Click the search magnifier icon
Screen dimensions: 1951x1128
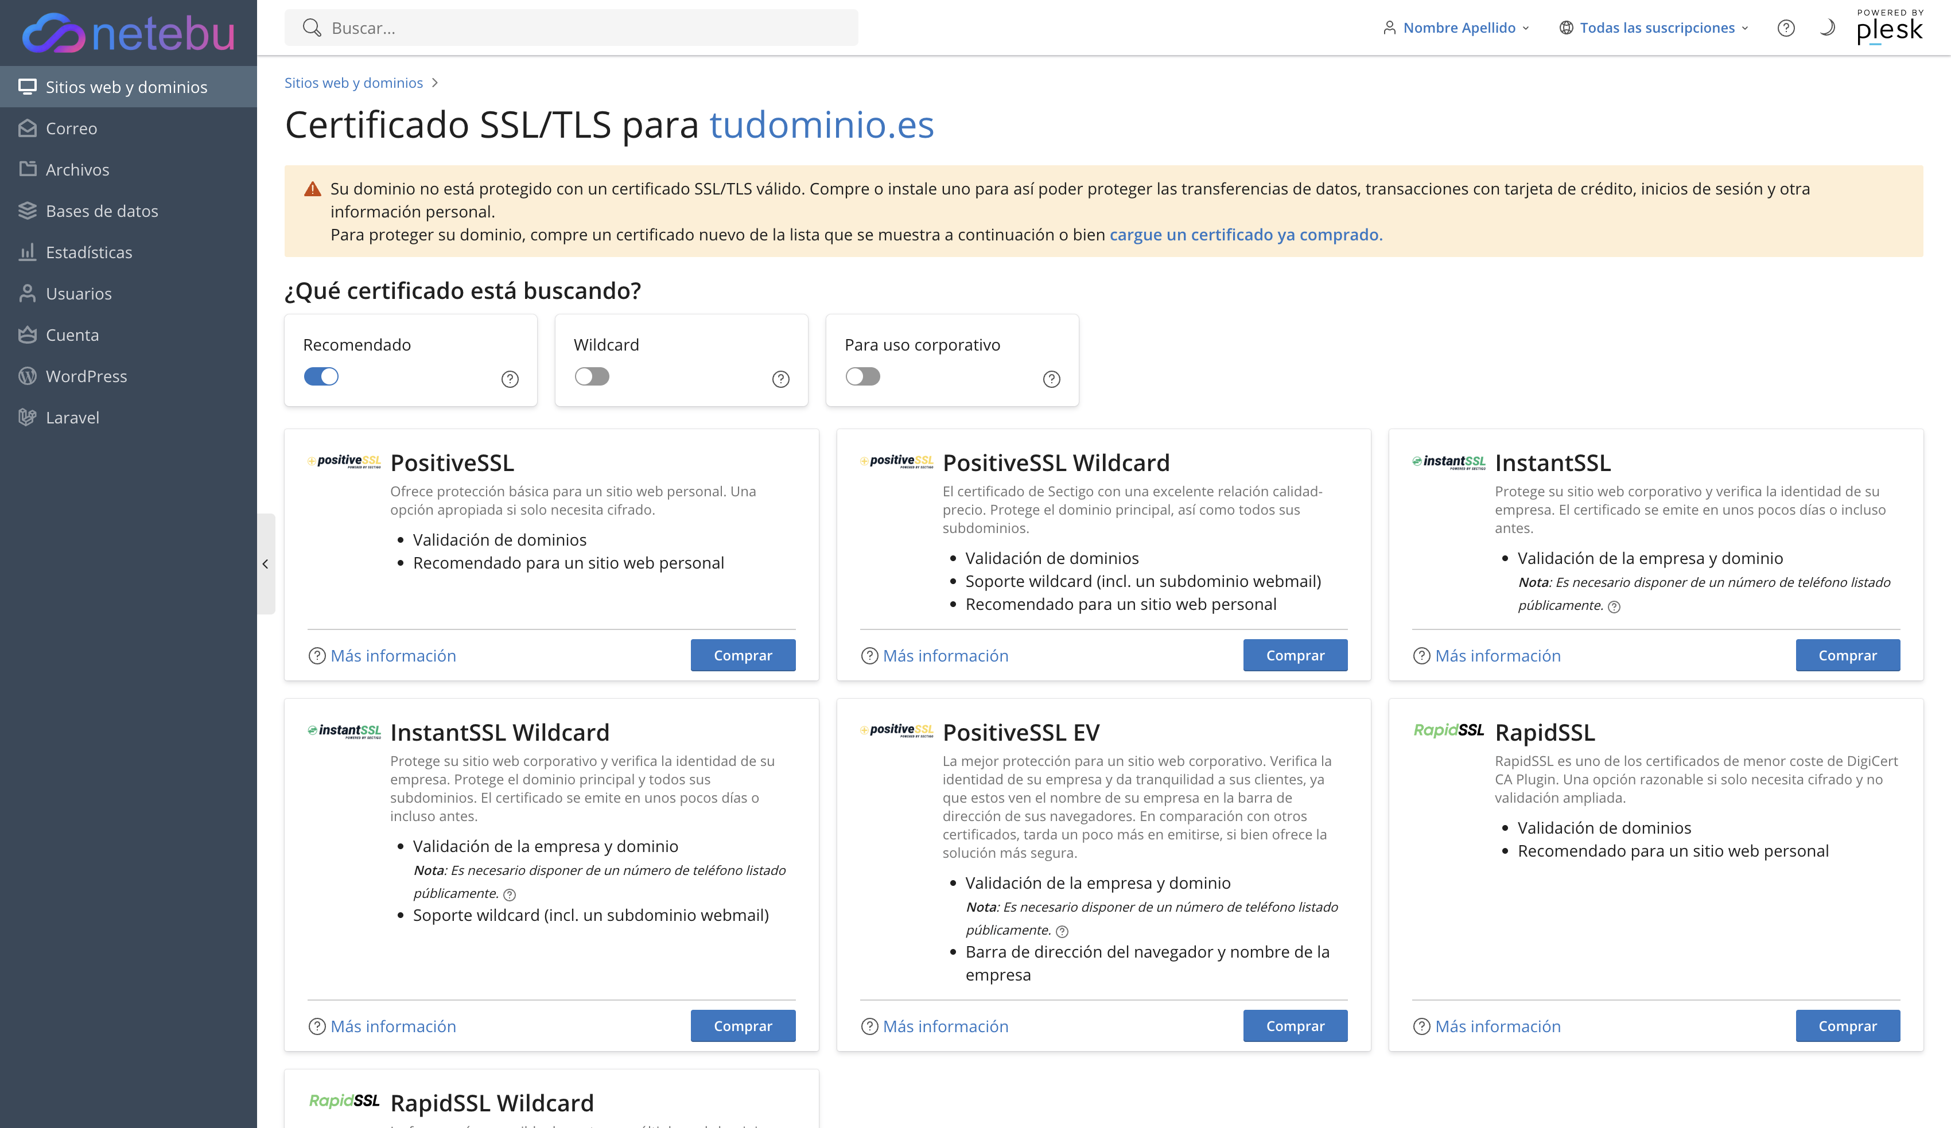coord(311,28)
